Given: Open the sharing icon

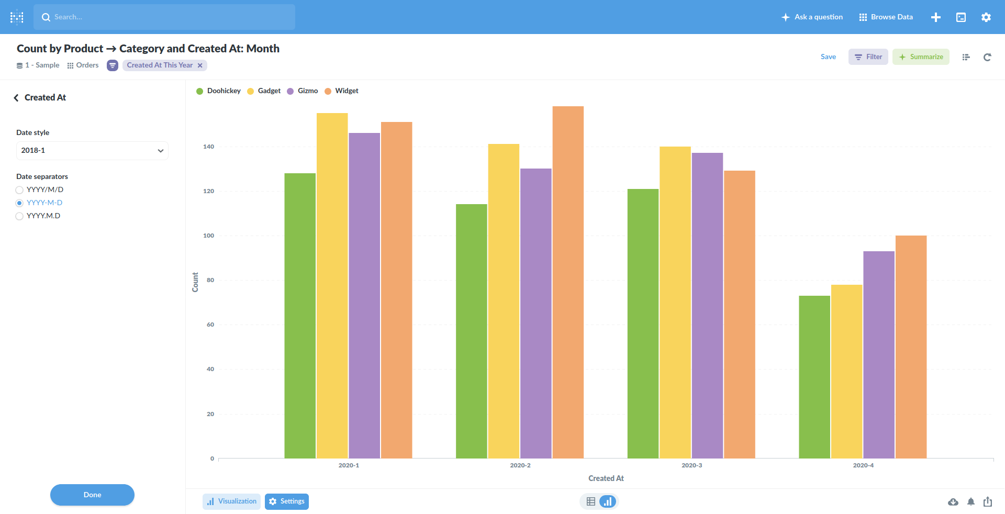Looking at the screenshot, I should click(988, 501).
